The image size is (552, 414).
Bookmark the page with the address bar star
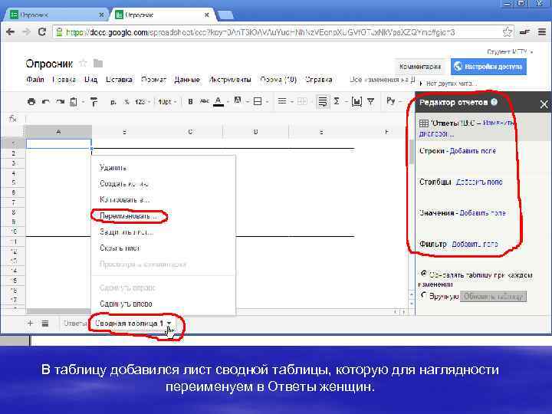pyautogui.click(x=507, y=32)
